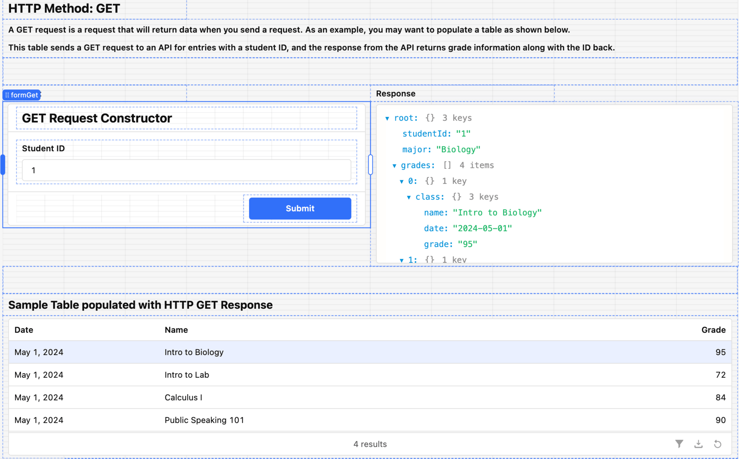Image resolution: width=739 pixels, height=459 pixels.
Task: Collapse grades item 1 node
Action: (402, 260)
